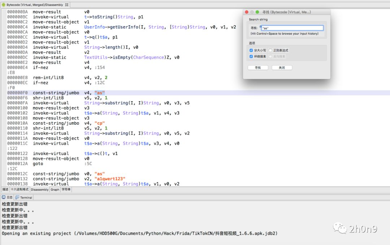The height and width of the screenshot is (245, 390).
Task: Click t$a->a call at address 0000011C
Action: tap(116, 143)
